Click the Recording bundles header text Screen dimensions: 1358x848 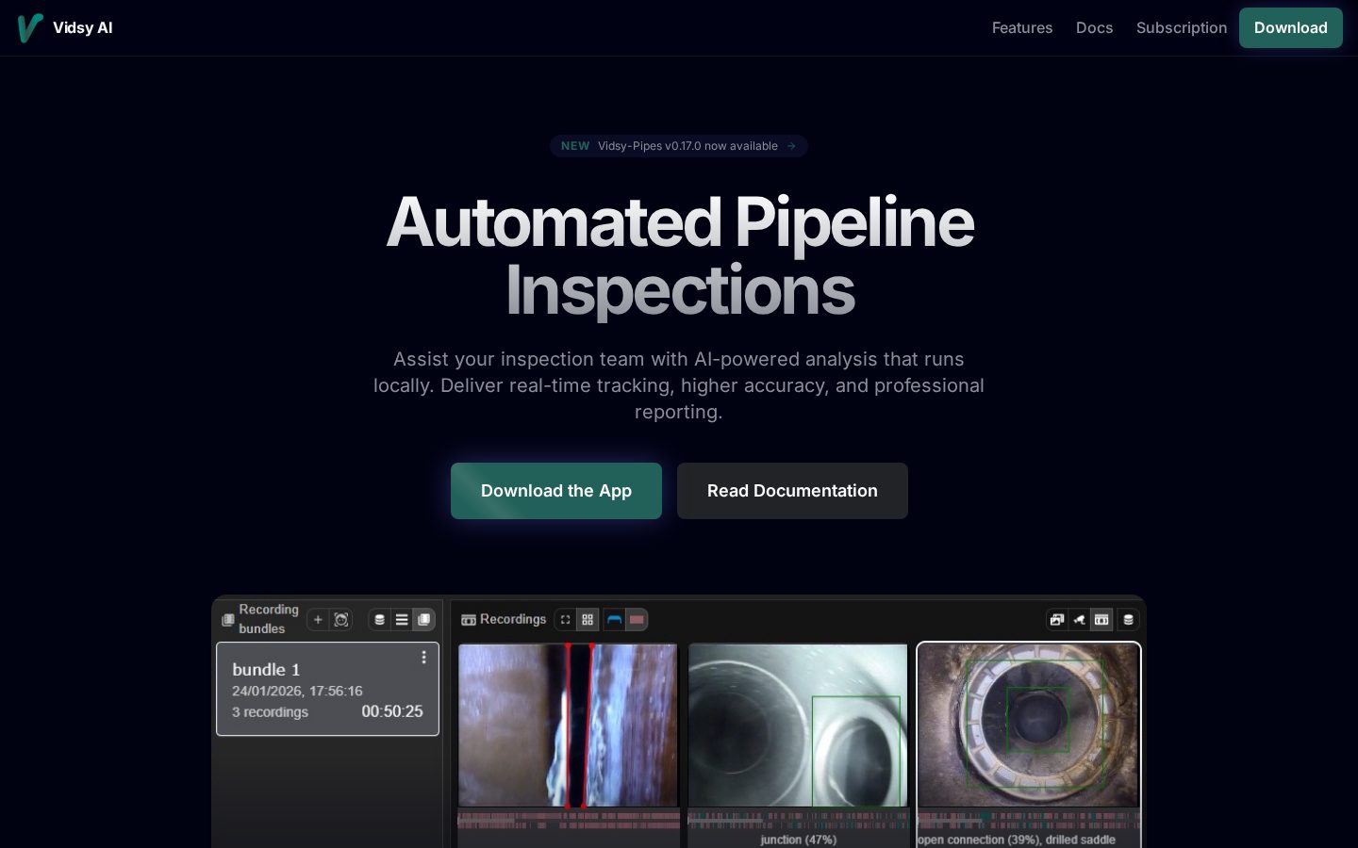click(x=269, y=619)
